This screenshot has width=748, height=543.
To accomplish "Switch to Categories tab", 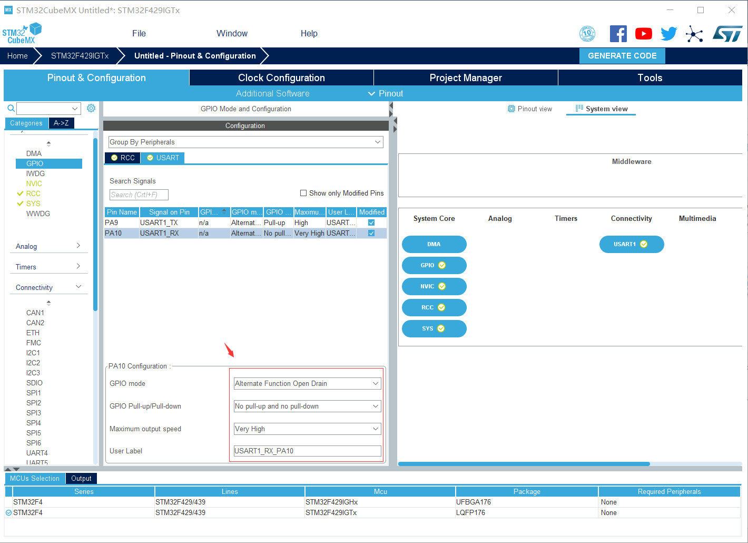I will 26,123.
